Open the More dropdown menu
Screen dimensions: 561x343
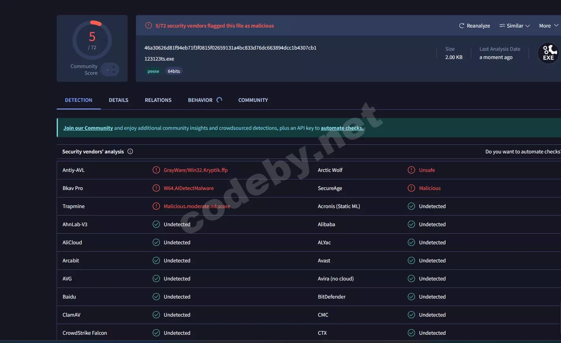(x=549, y=26)
